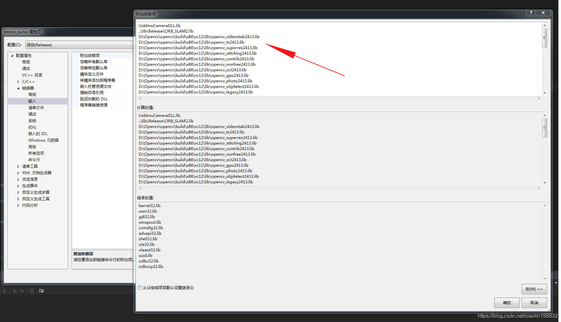The image size is (561, 322).
Task: Open the 配置 活动(Release) combo box
Action: coord(79,45)
